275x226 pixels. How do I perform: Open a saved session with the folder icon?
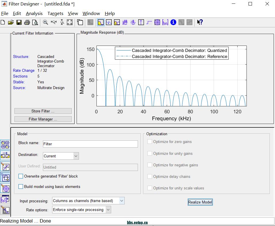(x=11, y=22)
